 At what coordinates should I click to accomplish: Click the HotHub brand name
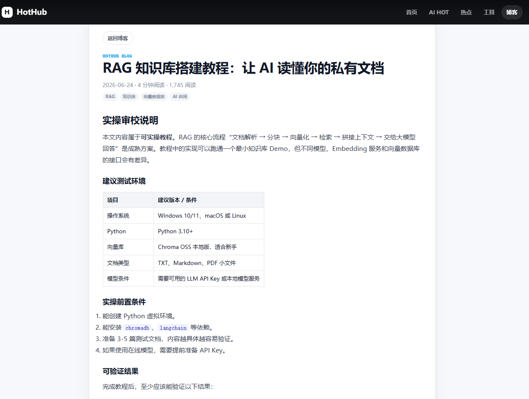pos(32,12)
